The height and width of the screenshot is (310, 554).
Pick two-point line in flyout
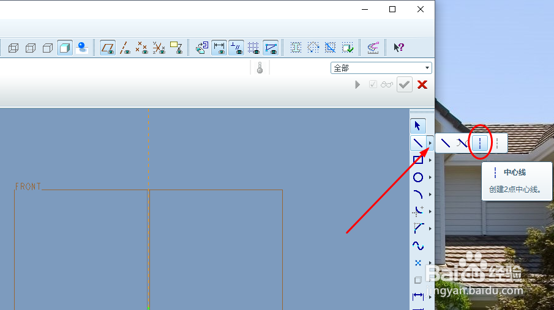click(x=446, y=143)
